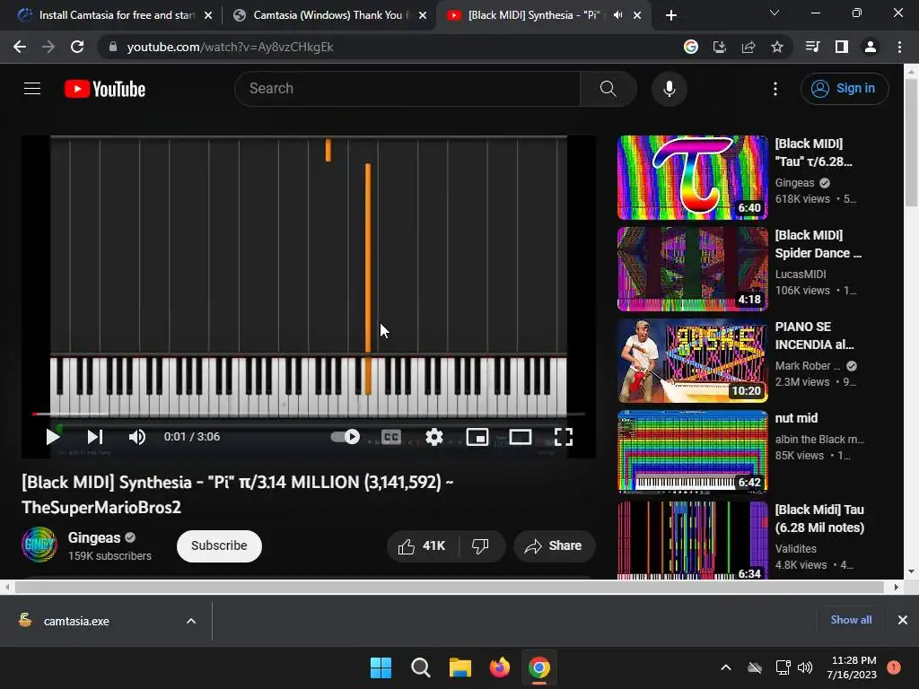Dislike the video with thumbs down

point(481,546)
